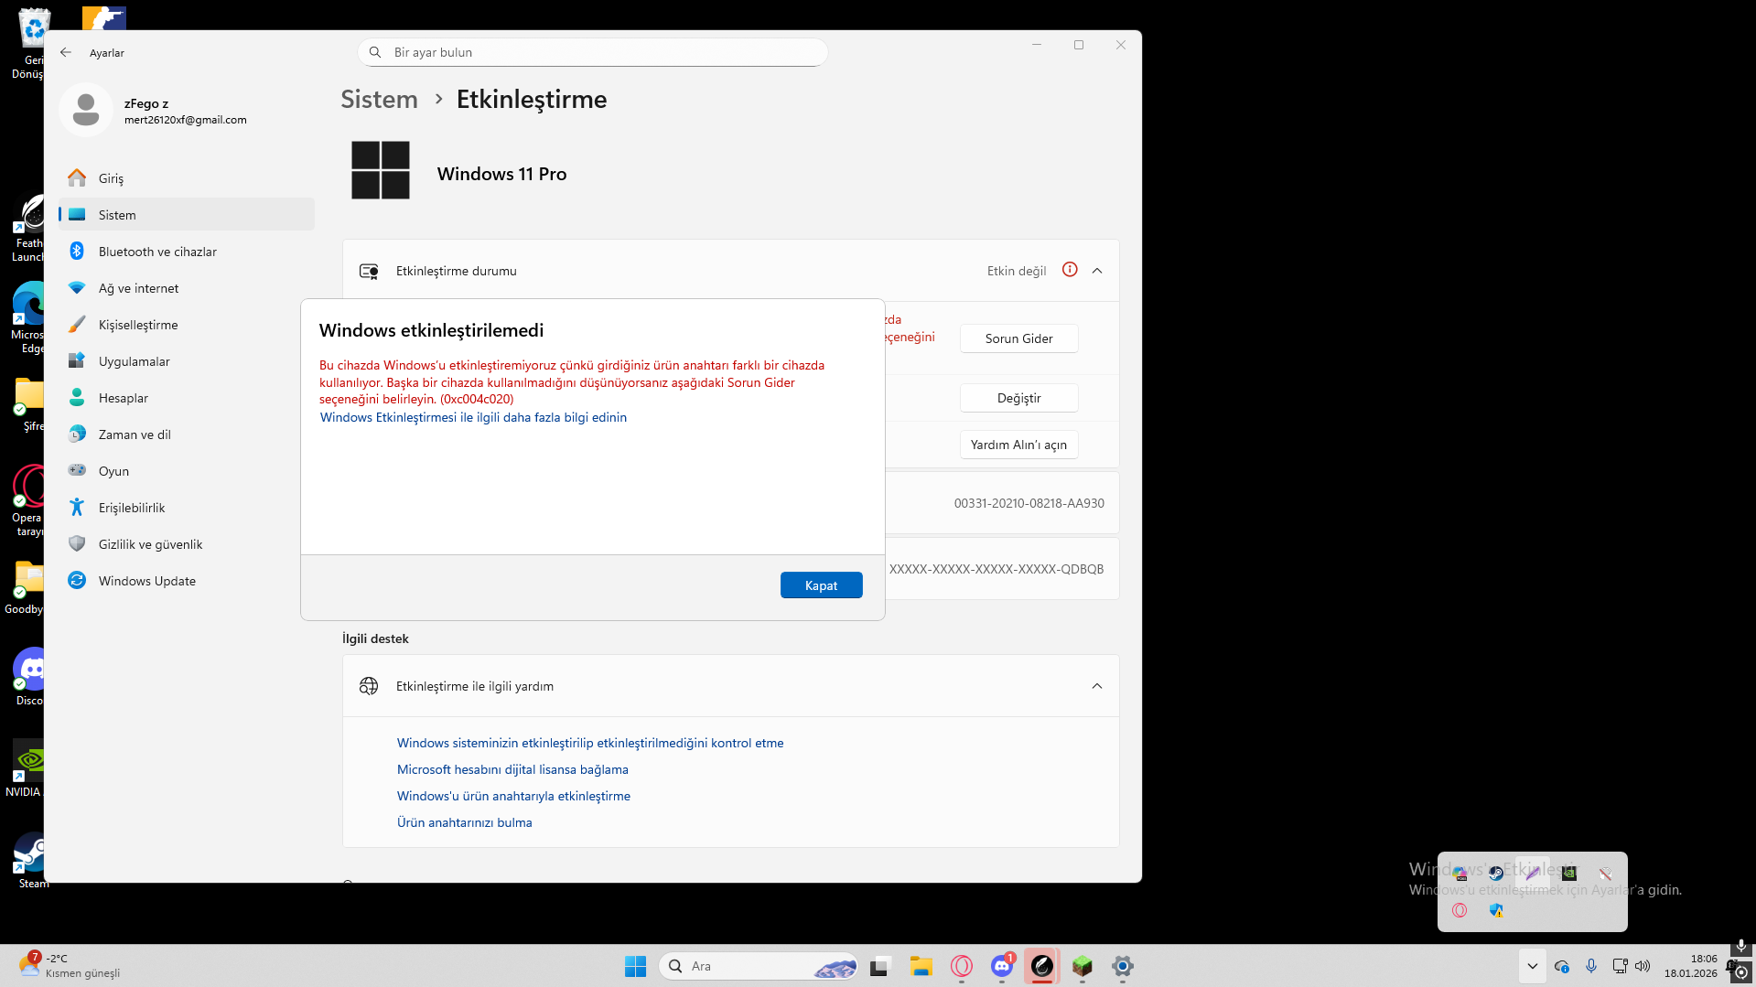This screenshot has height=987, width=1756.
Task: Open Zaman ve dil settings
Action: coord(187,434)
